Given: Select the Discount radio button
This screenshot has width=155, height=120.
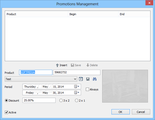Looking at the screenshot, I should 7,101.
